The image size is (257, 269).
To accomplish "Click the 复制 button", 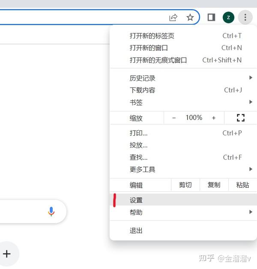I will [x=214, y=185].
